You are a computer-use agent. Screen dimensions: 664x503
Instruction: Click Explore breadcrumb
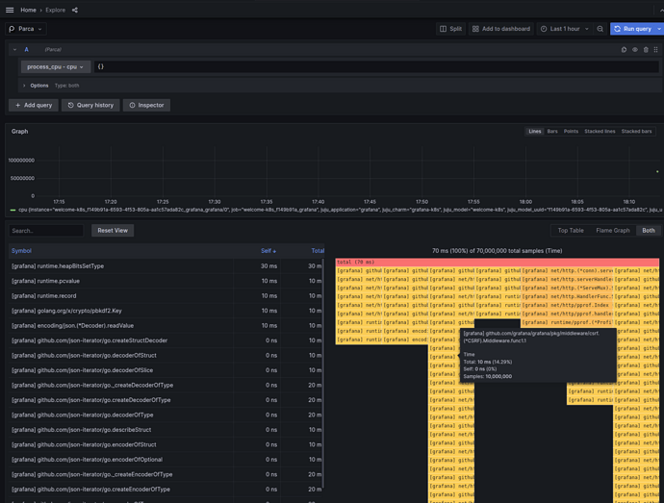point(56,10)
